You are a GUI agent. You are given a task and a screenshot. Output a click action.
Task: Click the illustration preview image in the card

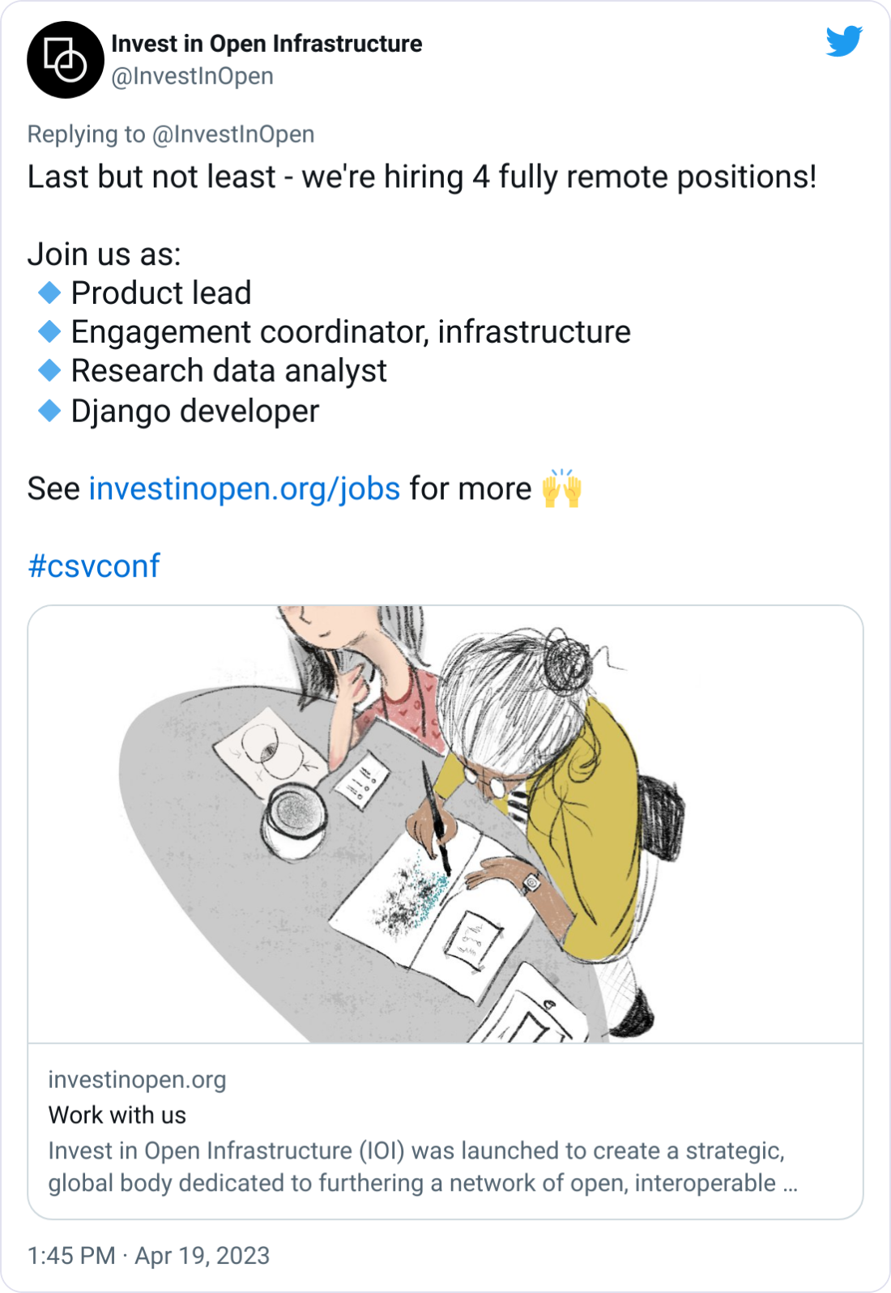446,826
